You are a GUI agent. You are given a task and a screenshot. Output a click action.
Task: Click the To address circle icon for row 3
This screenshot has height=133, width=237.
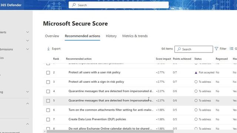196,82
